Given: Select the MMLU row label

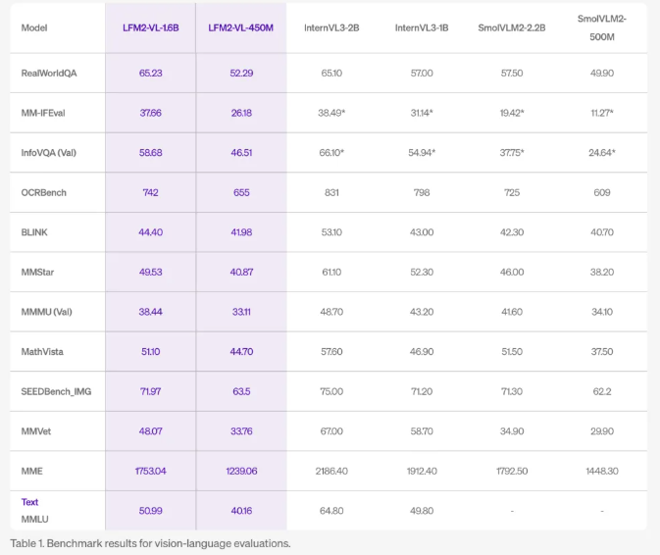Looking at the screenshot, I should [x=34, y=517].
